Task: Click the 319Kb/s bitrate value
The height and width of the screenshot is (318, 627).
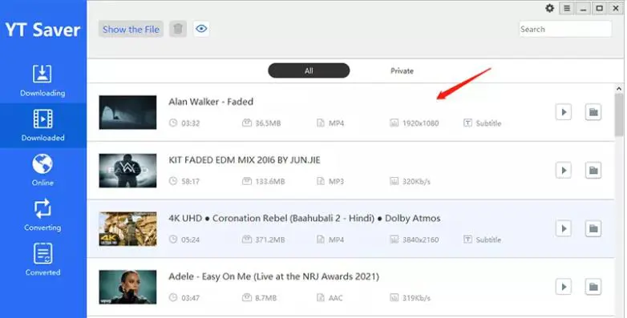Action: 416,298
